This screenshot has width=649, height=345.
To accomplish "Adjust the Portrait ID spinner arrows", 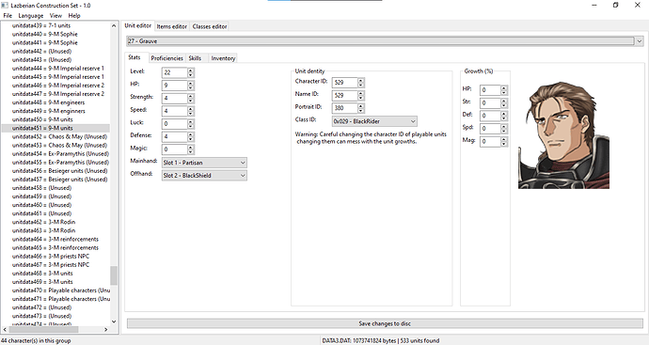I will click(x=361, y=108).
